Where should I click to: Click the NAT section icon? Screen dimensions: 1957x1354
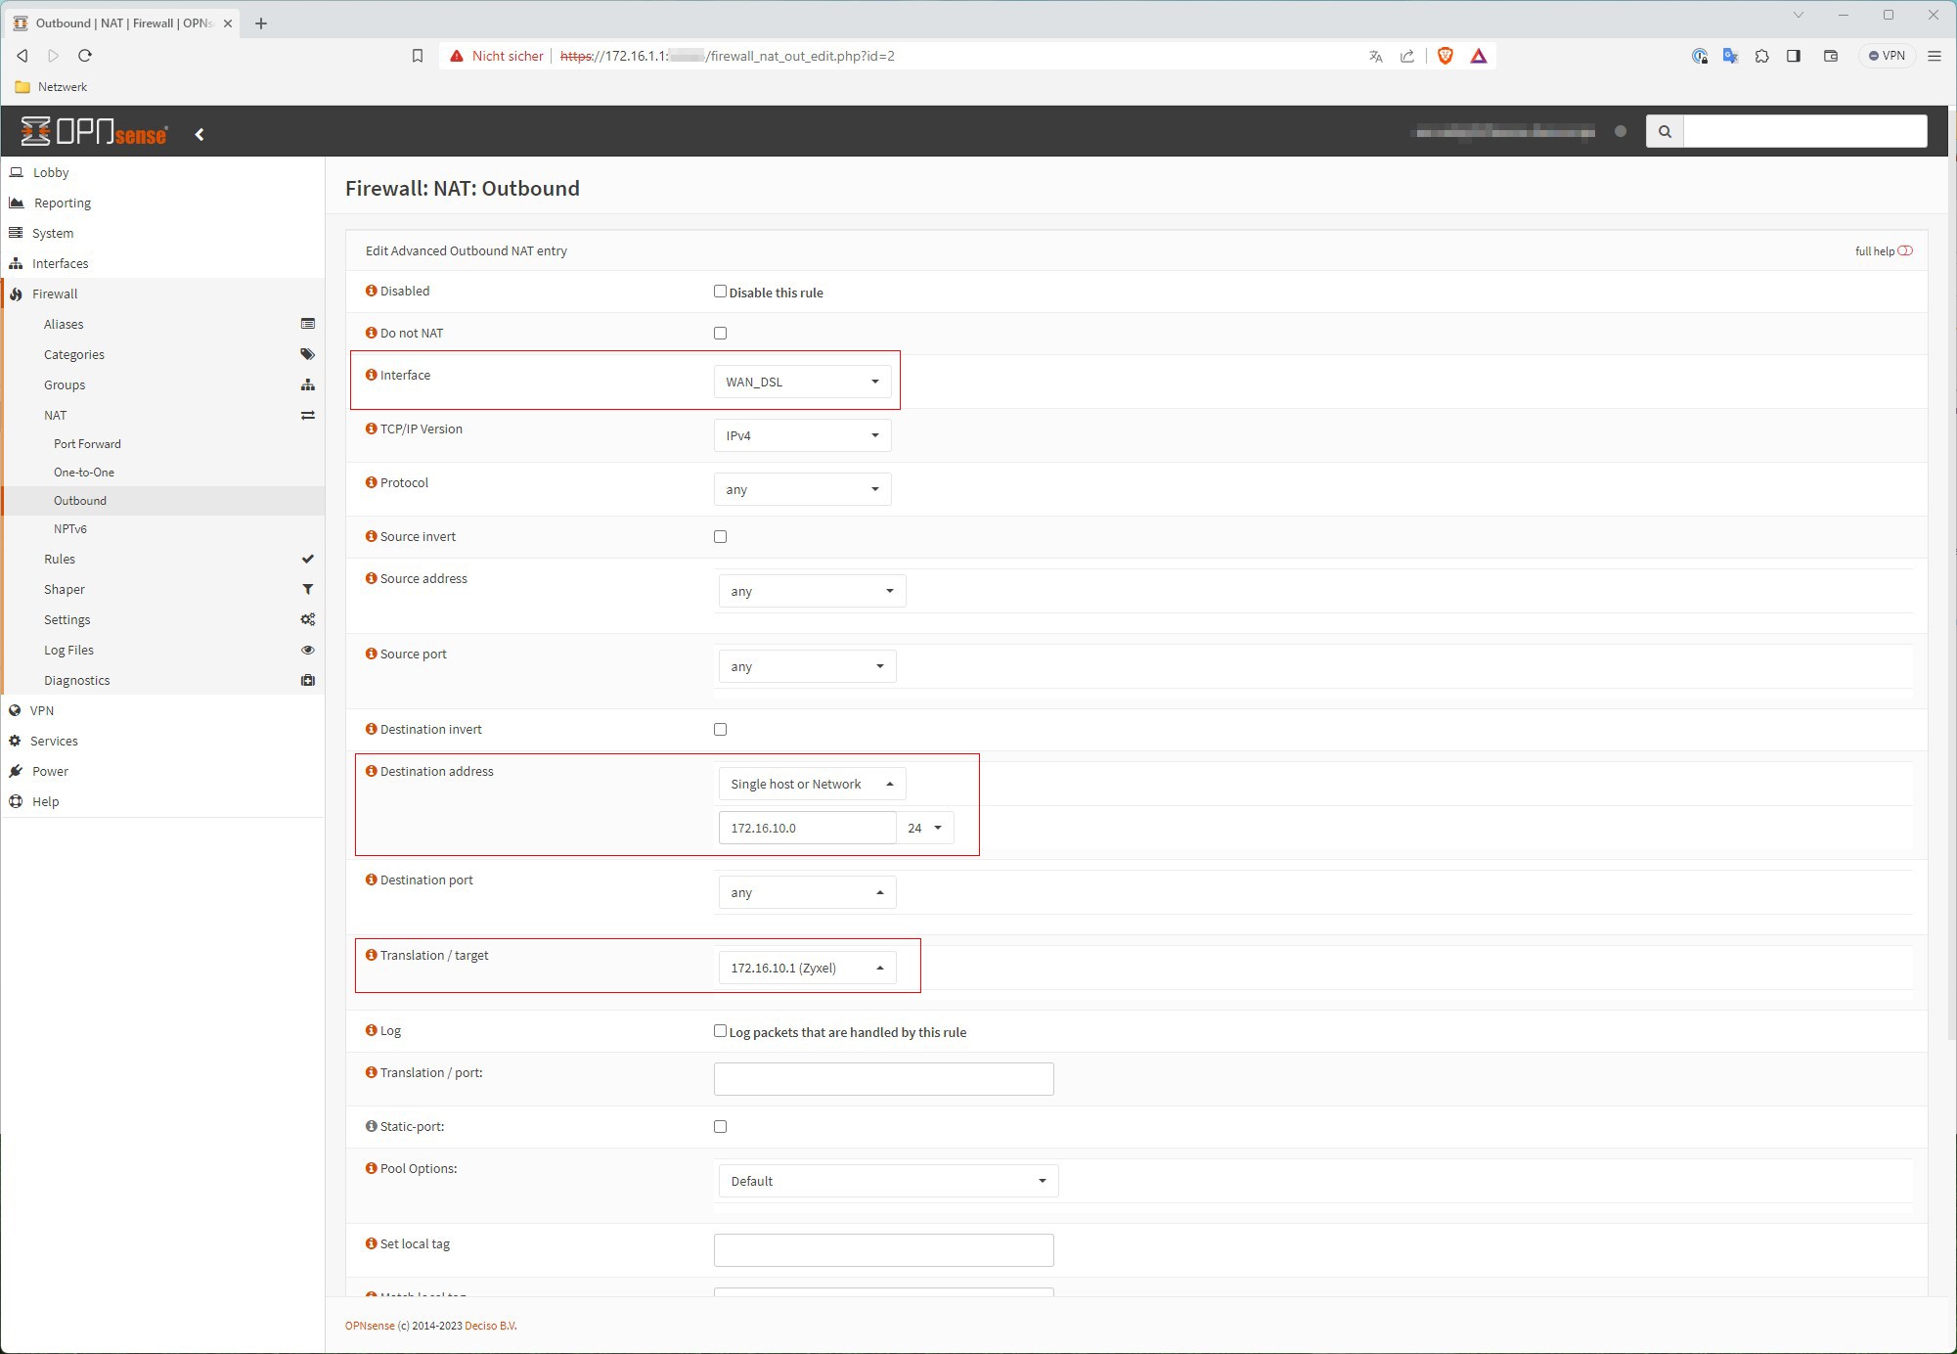309,414
